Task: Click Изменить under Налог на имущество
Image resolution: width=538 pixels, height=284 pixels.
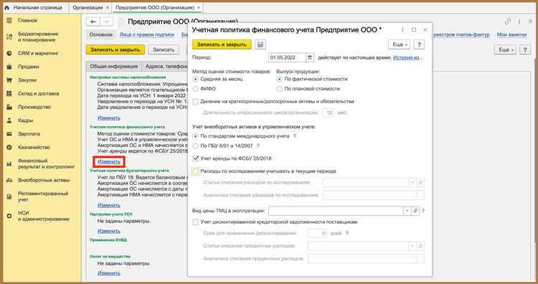Action: pyautogui.click(x=109, y=273)
